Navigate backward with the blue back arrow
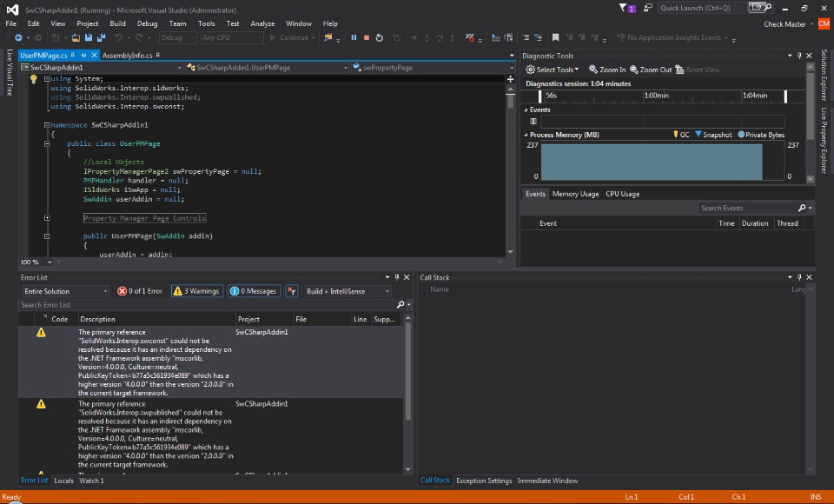Screen dimensions: 834x504 point(18,37)
